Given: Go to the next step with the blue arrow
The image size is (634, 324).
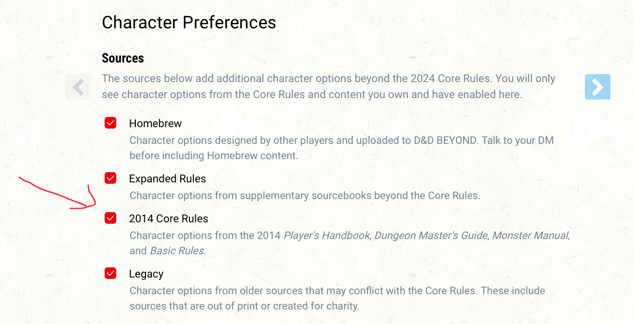Looking at the screenshot, I should [597, 87].
